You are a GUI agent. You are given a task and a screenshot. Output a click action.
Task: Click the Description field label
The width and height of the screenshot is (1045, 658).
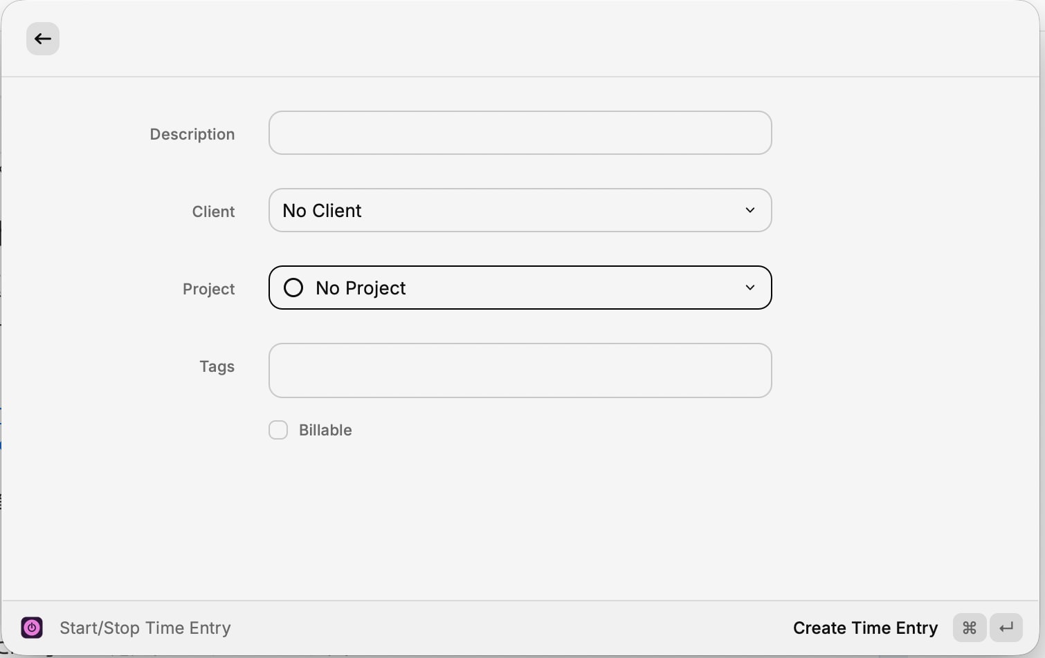pyautogui.click(x=192, y=134)
